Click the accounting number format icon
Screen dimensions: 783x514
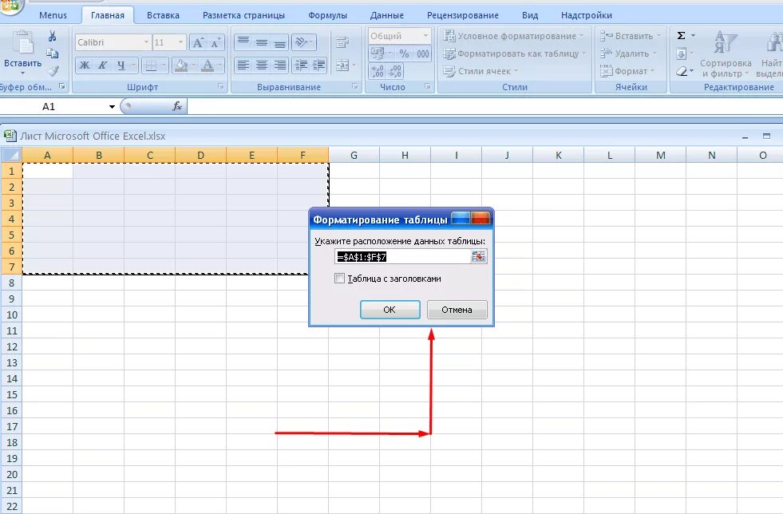point(378,53)
